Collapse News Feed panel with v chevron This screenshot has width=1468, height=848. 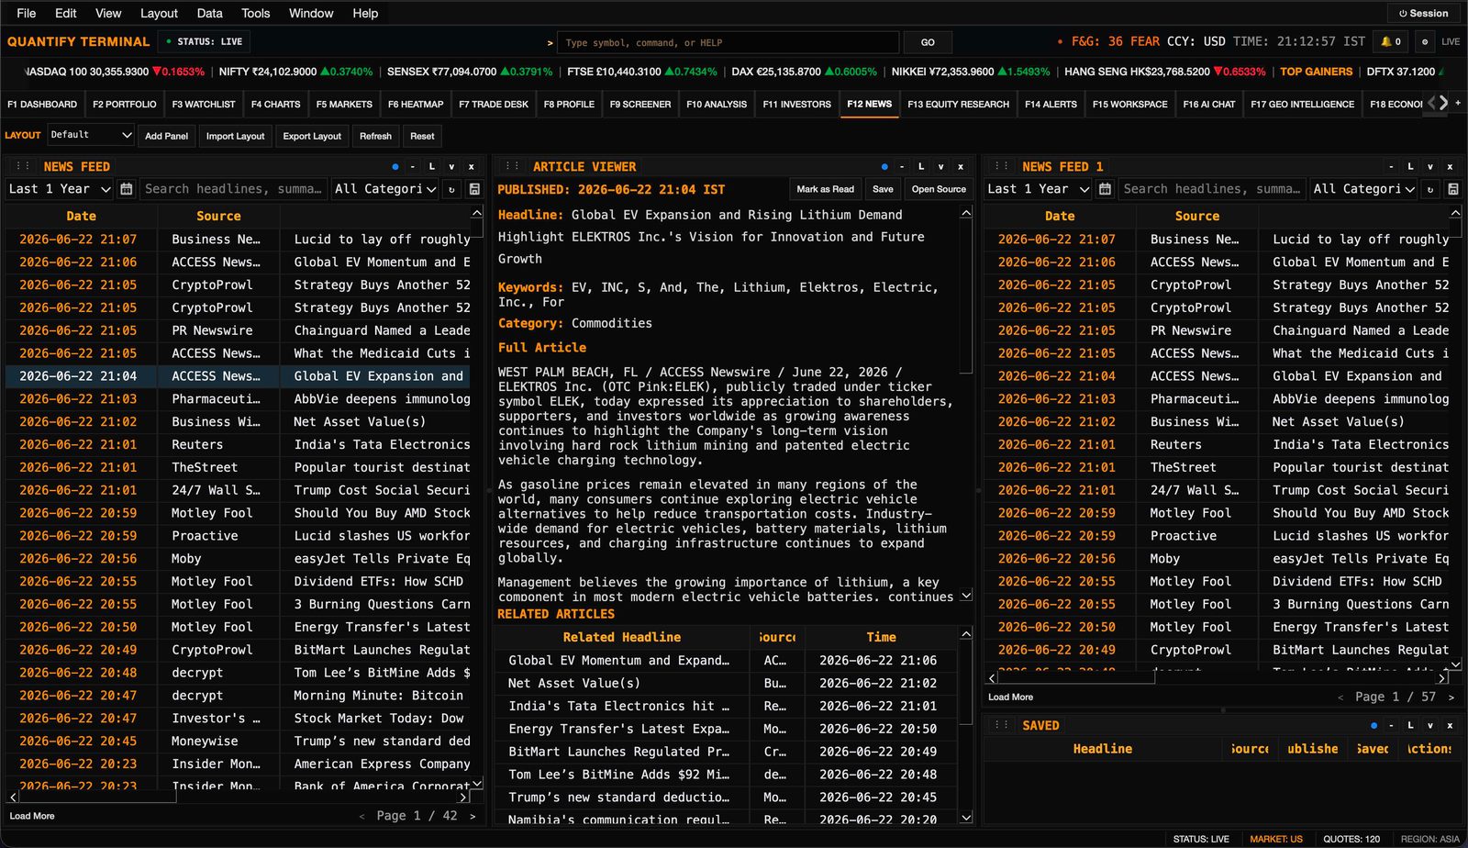click(451, 166)
